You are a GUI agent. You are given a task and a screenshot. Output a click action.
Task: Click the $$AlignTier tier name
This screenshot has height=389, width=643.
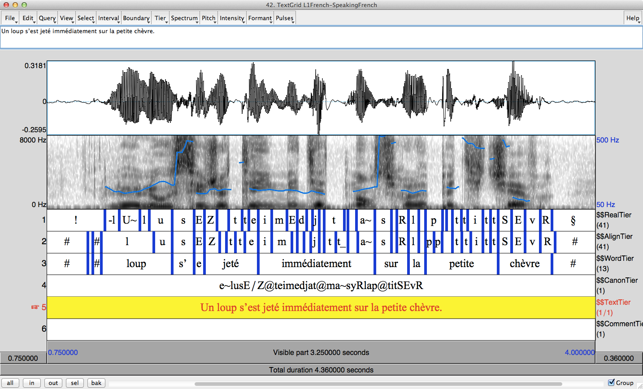(x=614, y=236)
